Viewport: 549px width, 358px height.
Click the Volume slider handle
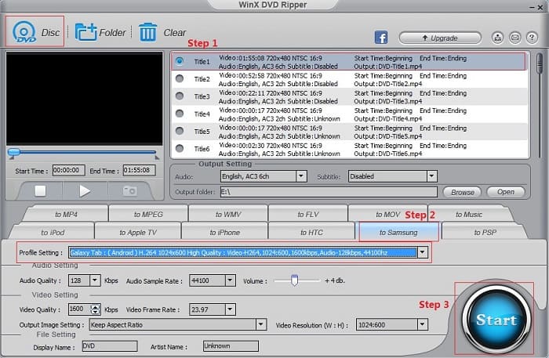point(294,280)
